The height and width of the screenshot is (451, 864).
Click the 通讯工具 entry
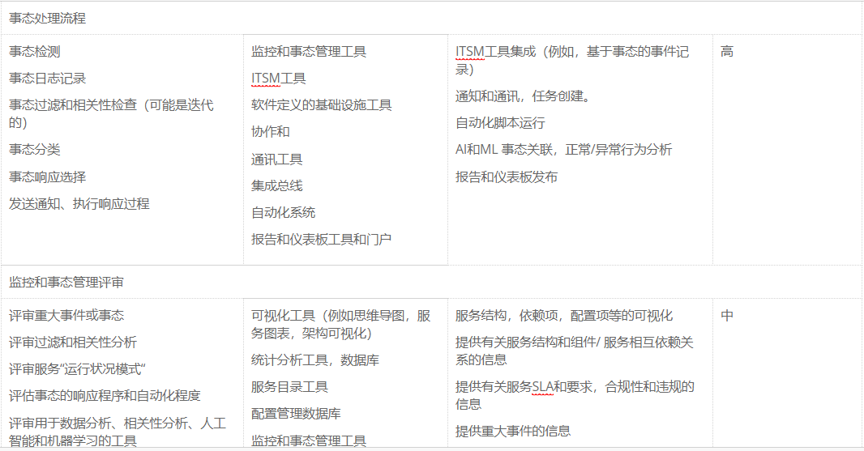276,160
